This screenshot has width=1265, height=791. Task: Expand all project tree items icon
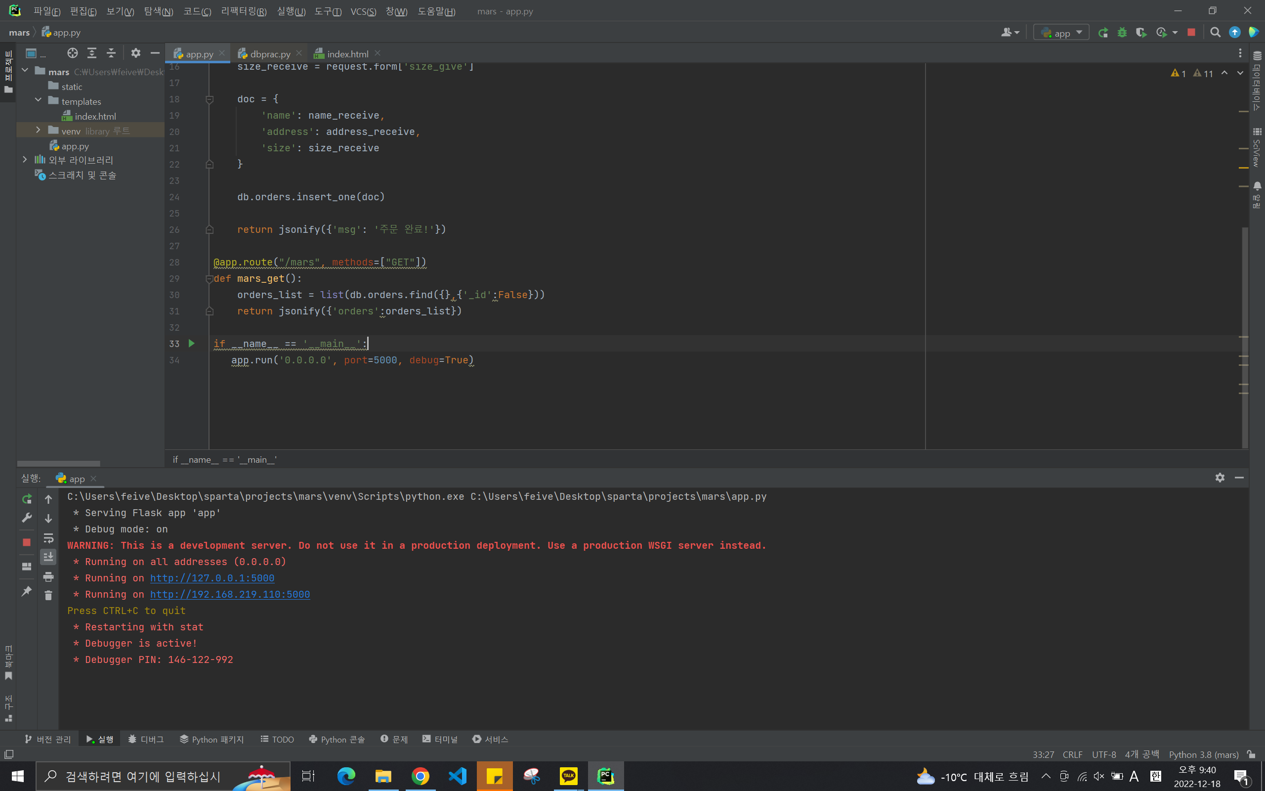(x=92, y=53)
